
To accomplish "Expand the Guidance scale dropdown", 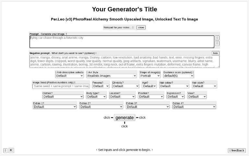I will [x=179, y=76].
